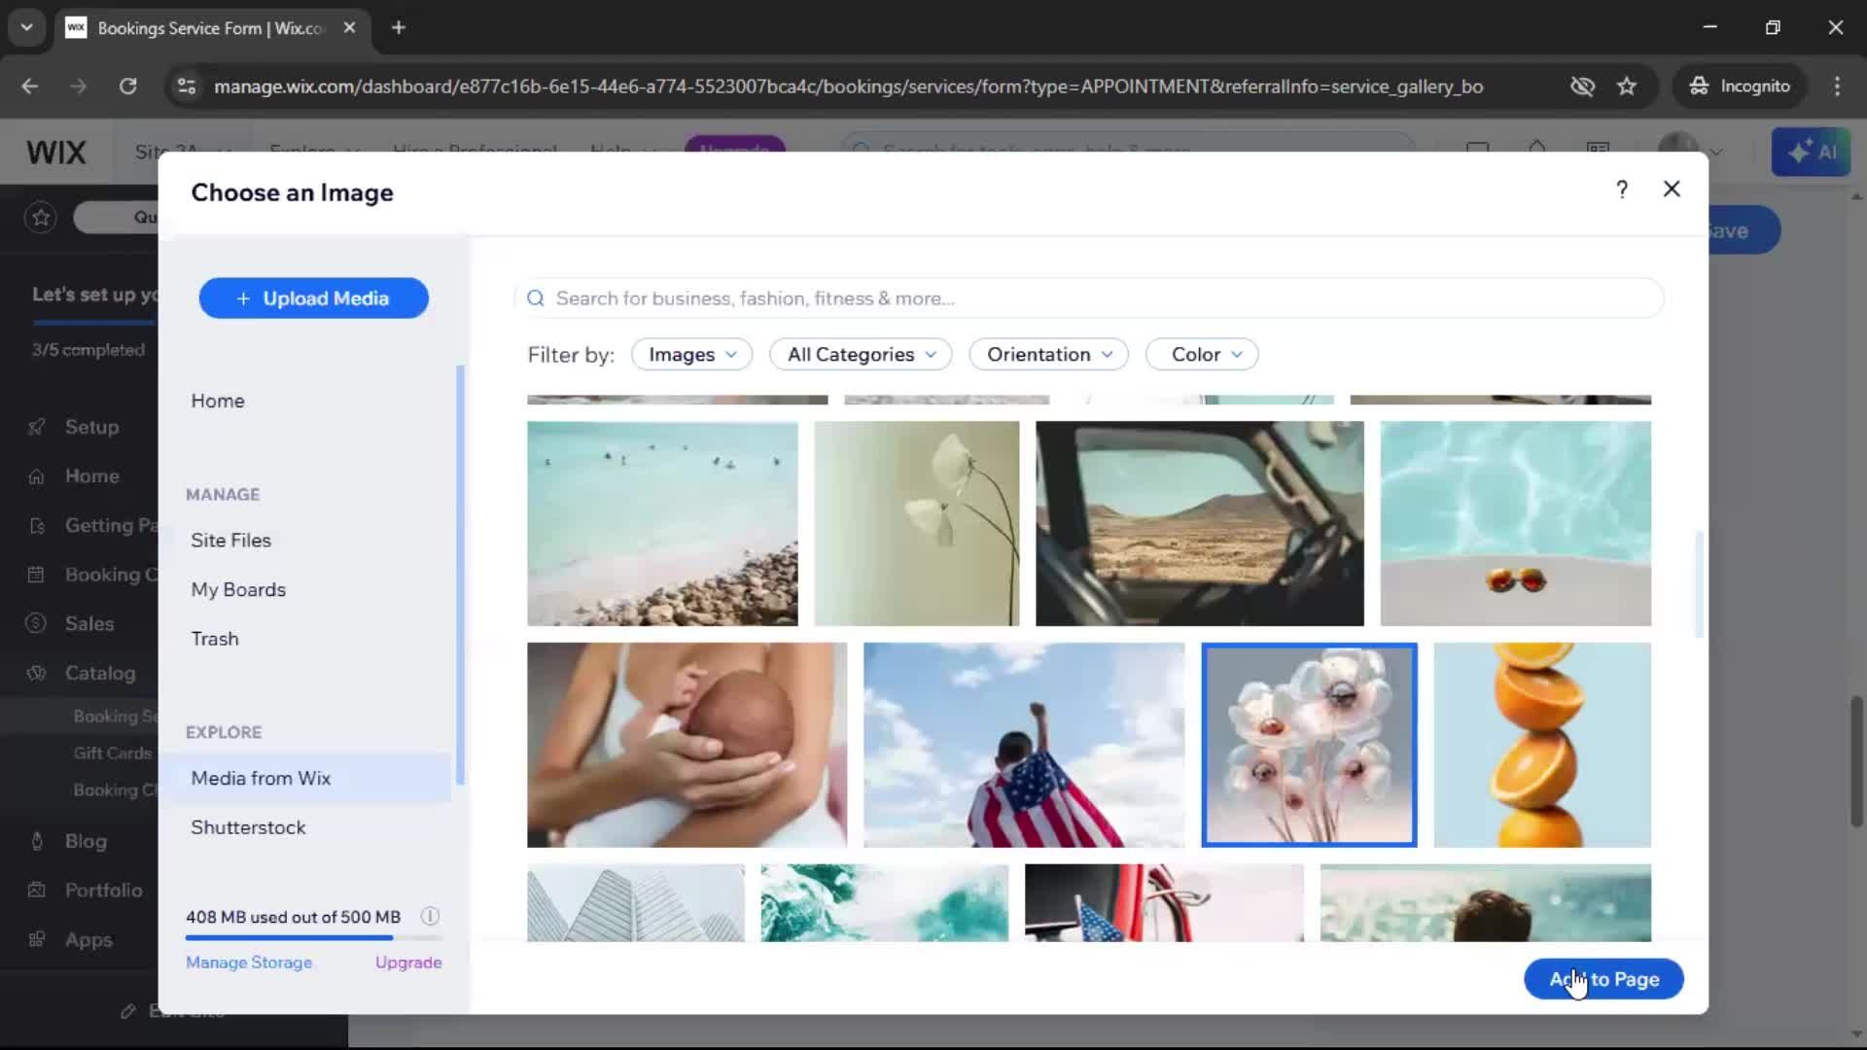This screenshot has height=1050, width=1867.
Task: Open Shutterstock media section
Action: pyautogui.click(x=248, y=827)
